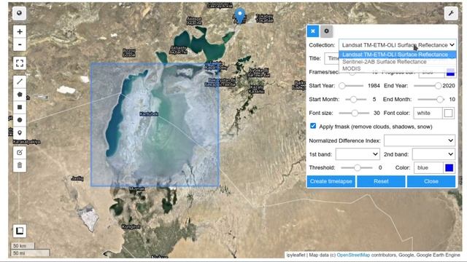Click the Threshold slider
467x262 pixels.
[x=357, y=168]
